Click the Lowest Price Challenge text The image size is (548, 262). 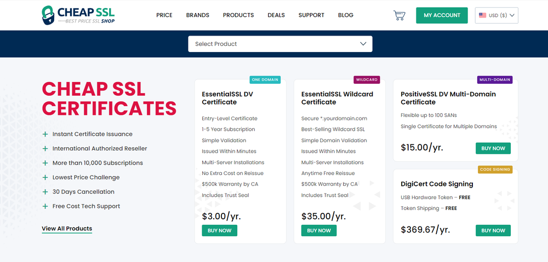tap(86, 177)
